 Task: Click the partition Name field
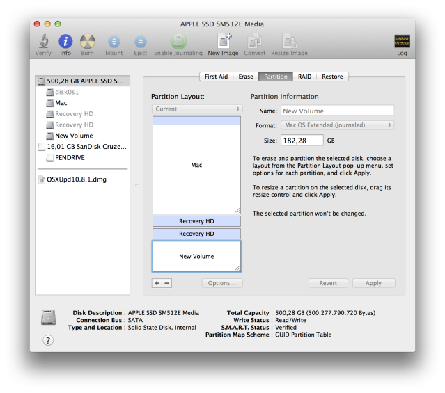pyautogui.click(x=338, y=111)
